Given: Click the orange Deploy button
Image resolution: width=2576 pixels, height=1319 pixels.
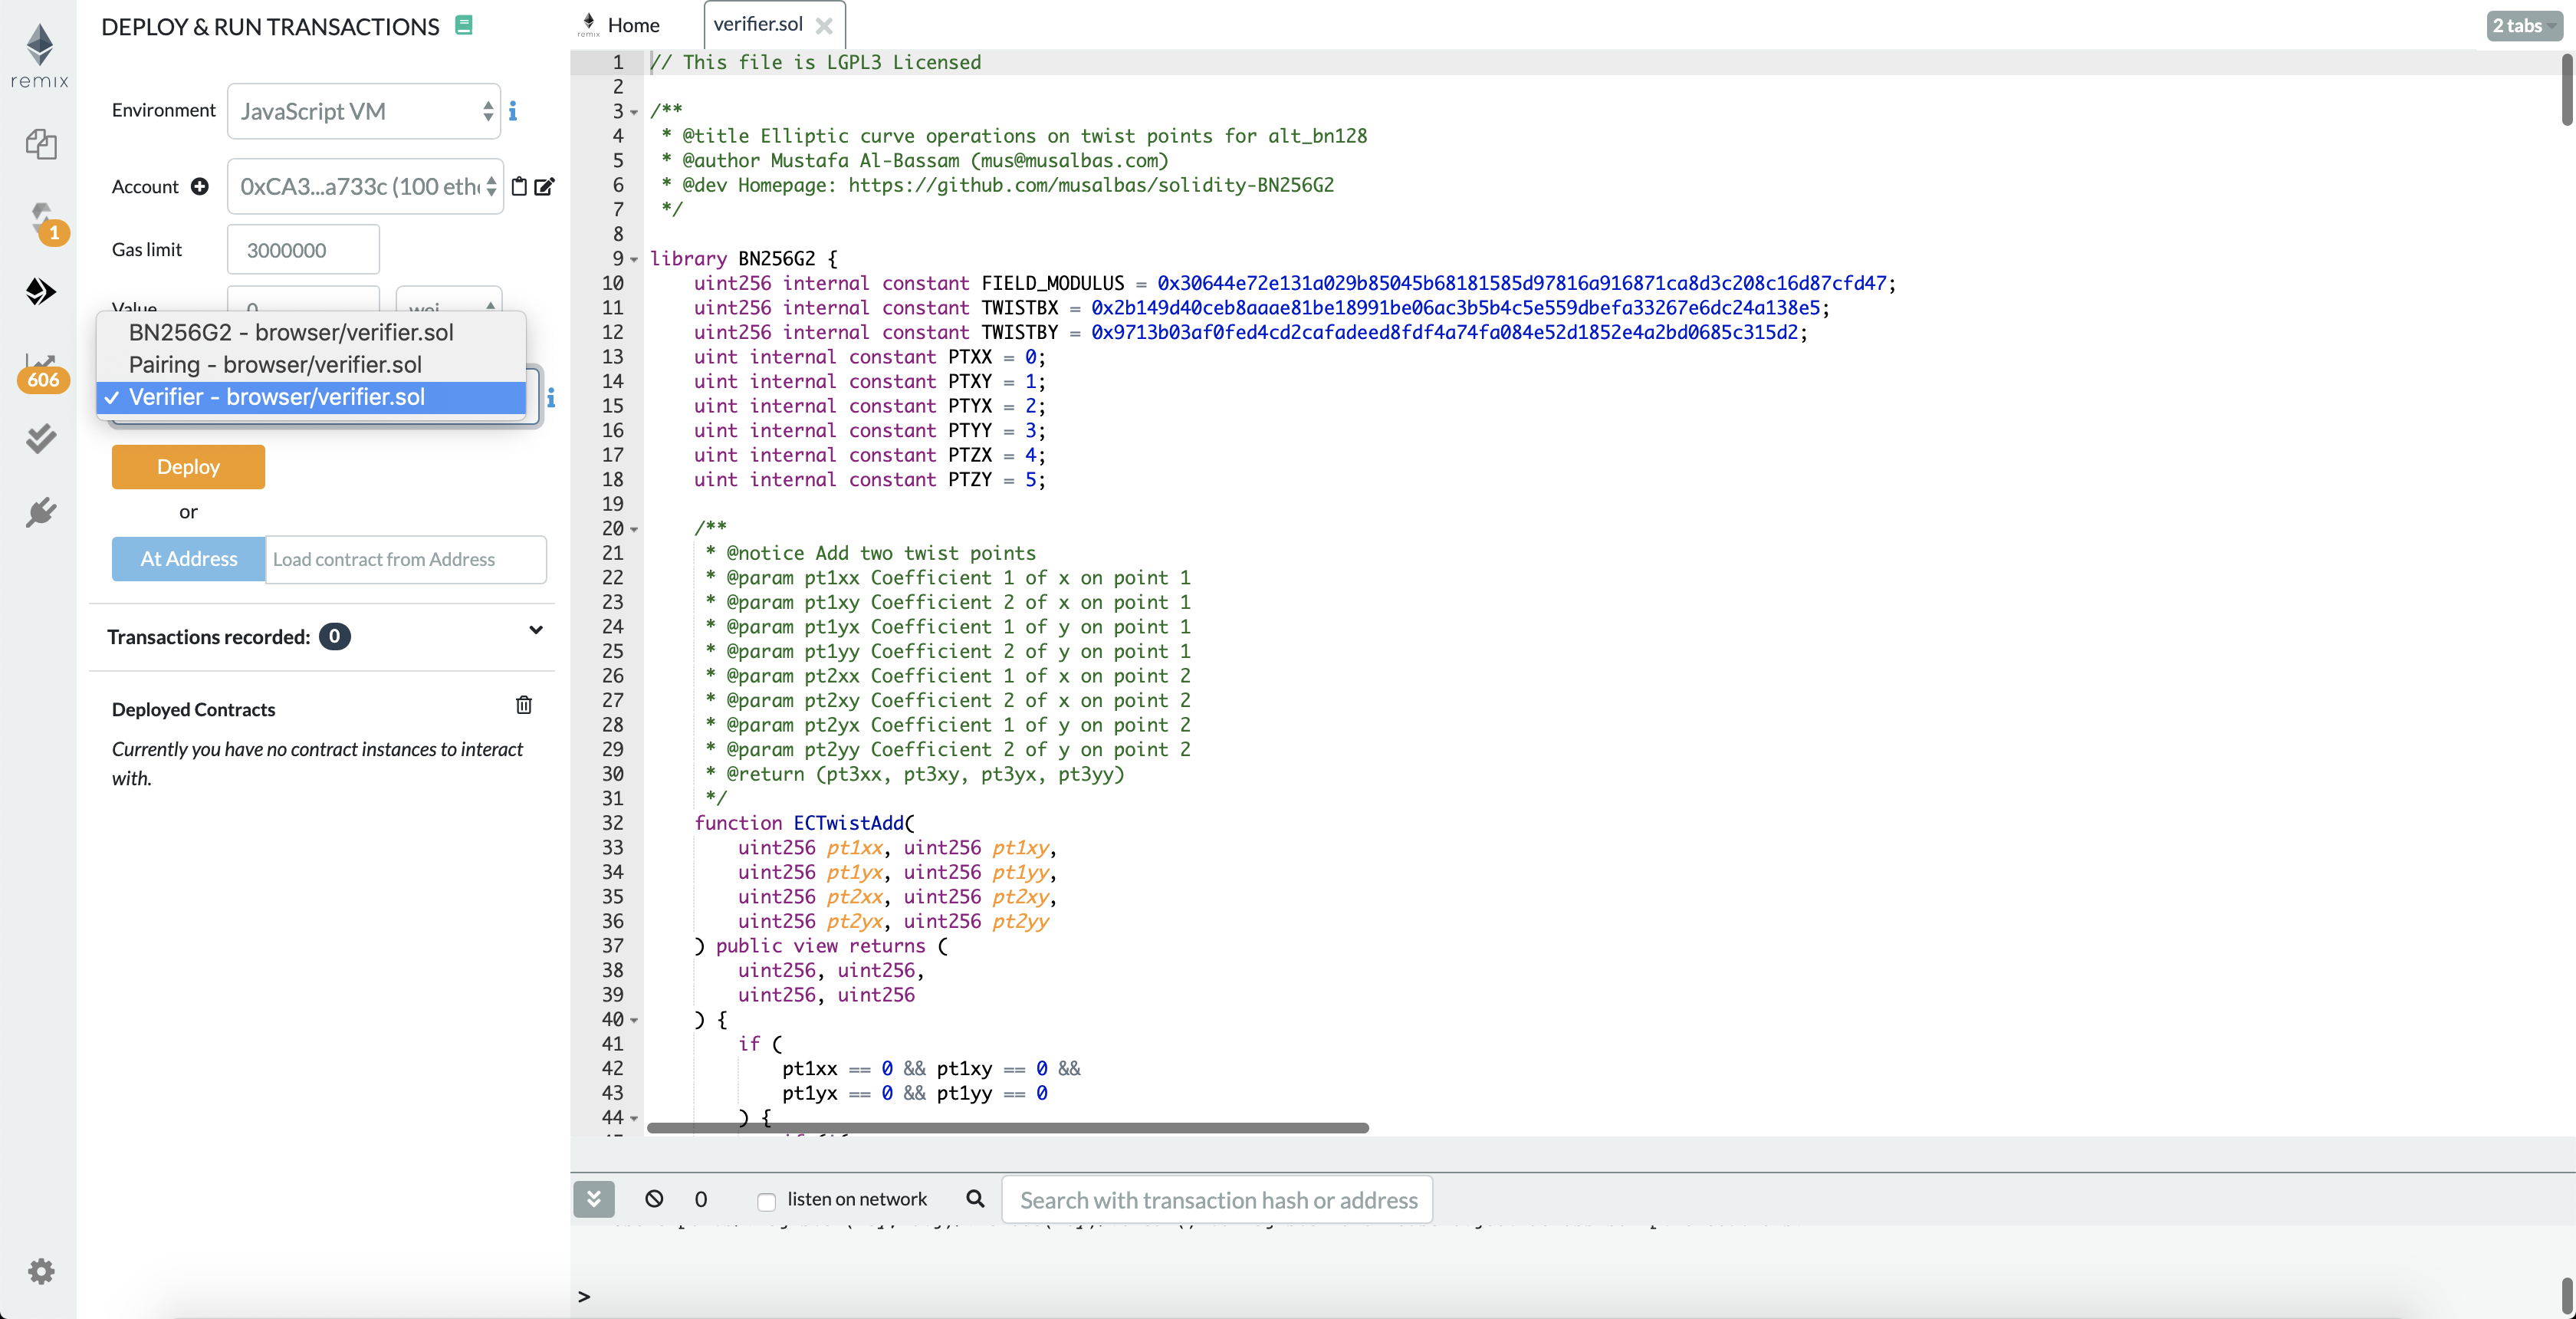Looking at the screenshot, I should tap(188, 467).
